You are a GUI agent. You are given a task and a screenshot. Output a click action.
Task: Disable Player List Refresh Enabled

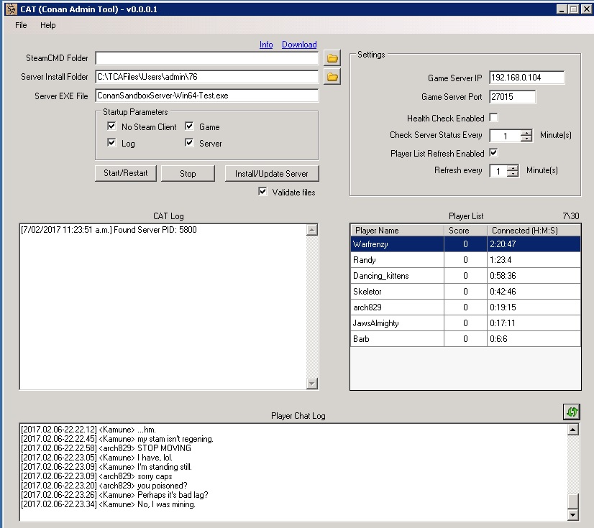pos(493,153)
